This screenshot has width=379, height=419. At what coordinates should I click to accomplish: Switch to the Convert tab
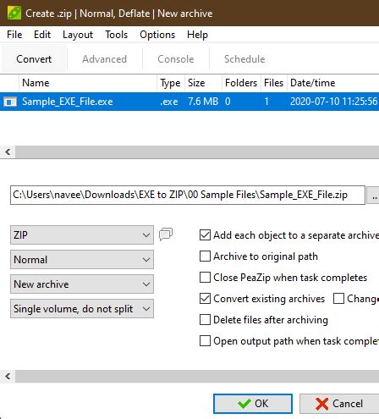34,59
